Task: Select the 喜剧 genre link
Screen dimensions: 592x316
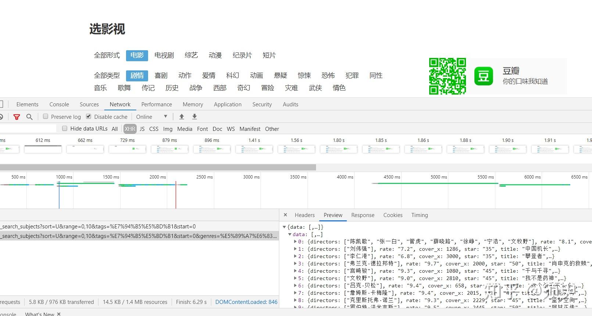Action: pyautogui.click(x=161, y=76)
